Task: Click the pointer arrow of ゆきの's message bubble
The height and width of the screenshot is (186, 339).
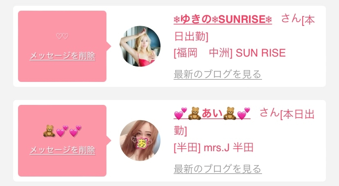Action: click(x=109, y=46)
